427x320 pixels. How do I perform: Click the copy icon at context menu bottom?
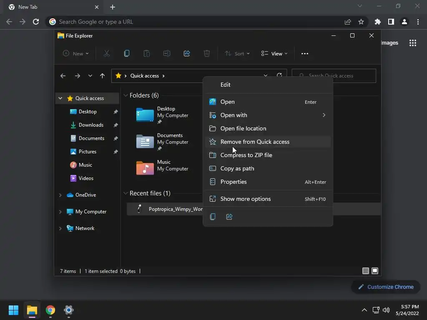[213, 217]
